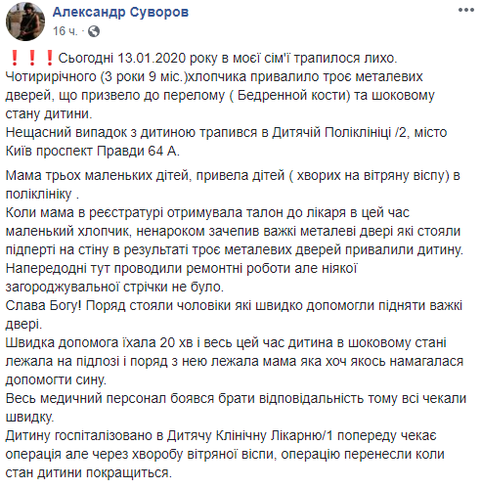This screenshot has width=481, height=489.
Task: Click the second red exclamation mark emoji
Action: (32, 58)
